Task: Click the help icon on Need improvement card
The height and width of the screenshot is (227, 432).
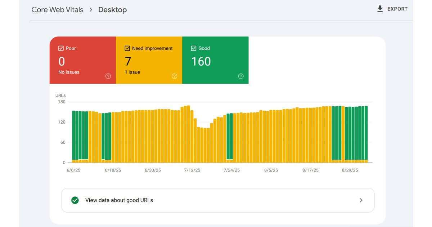Action: point(174,76)
